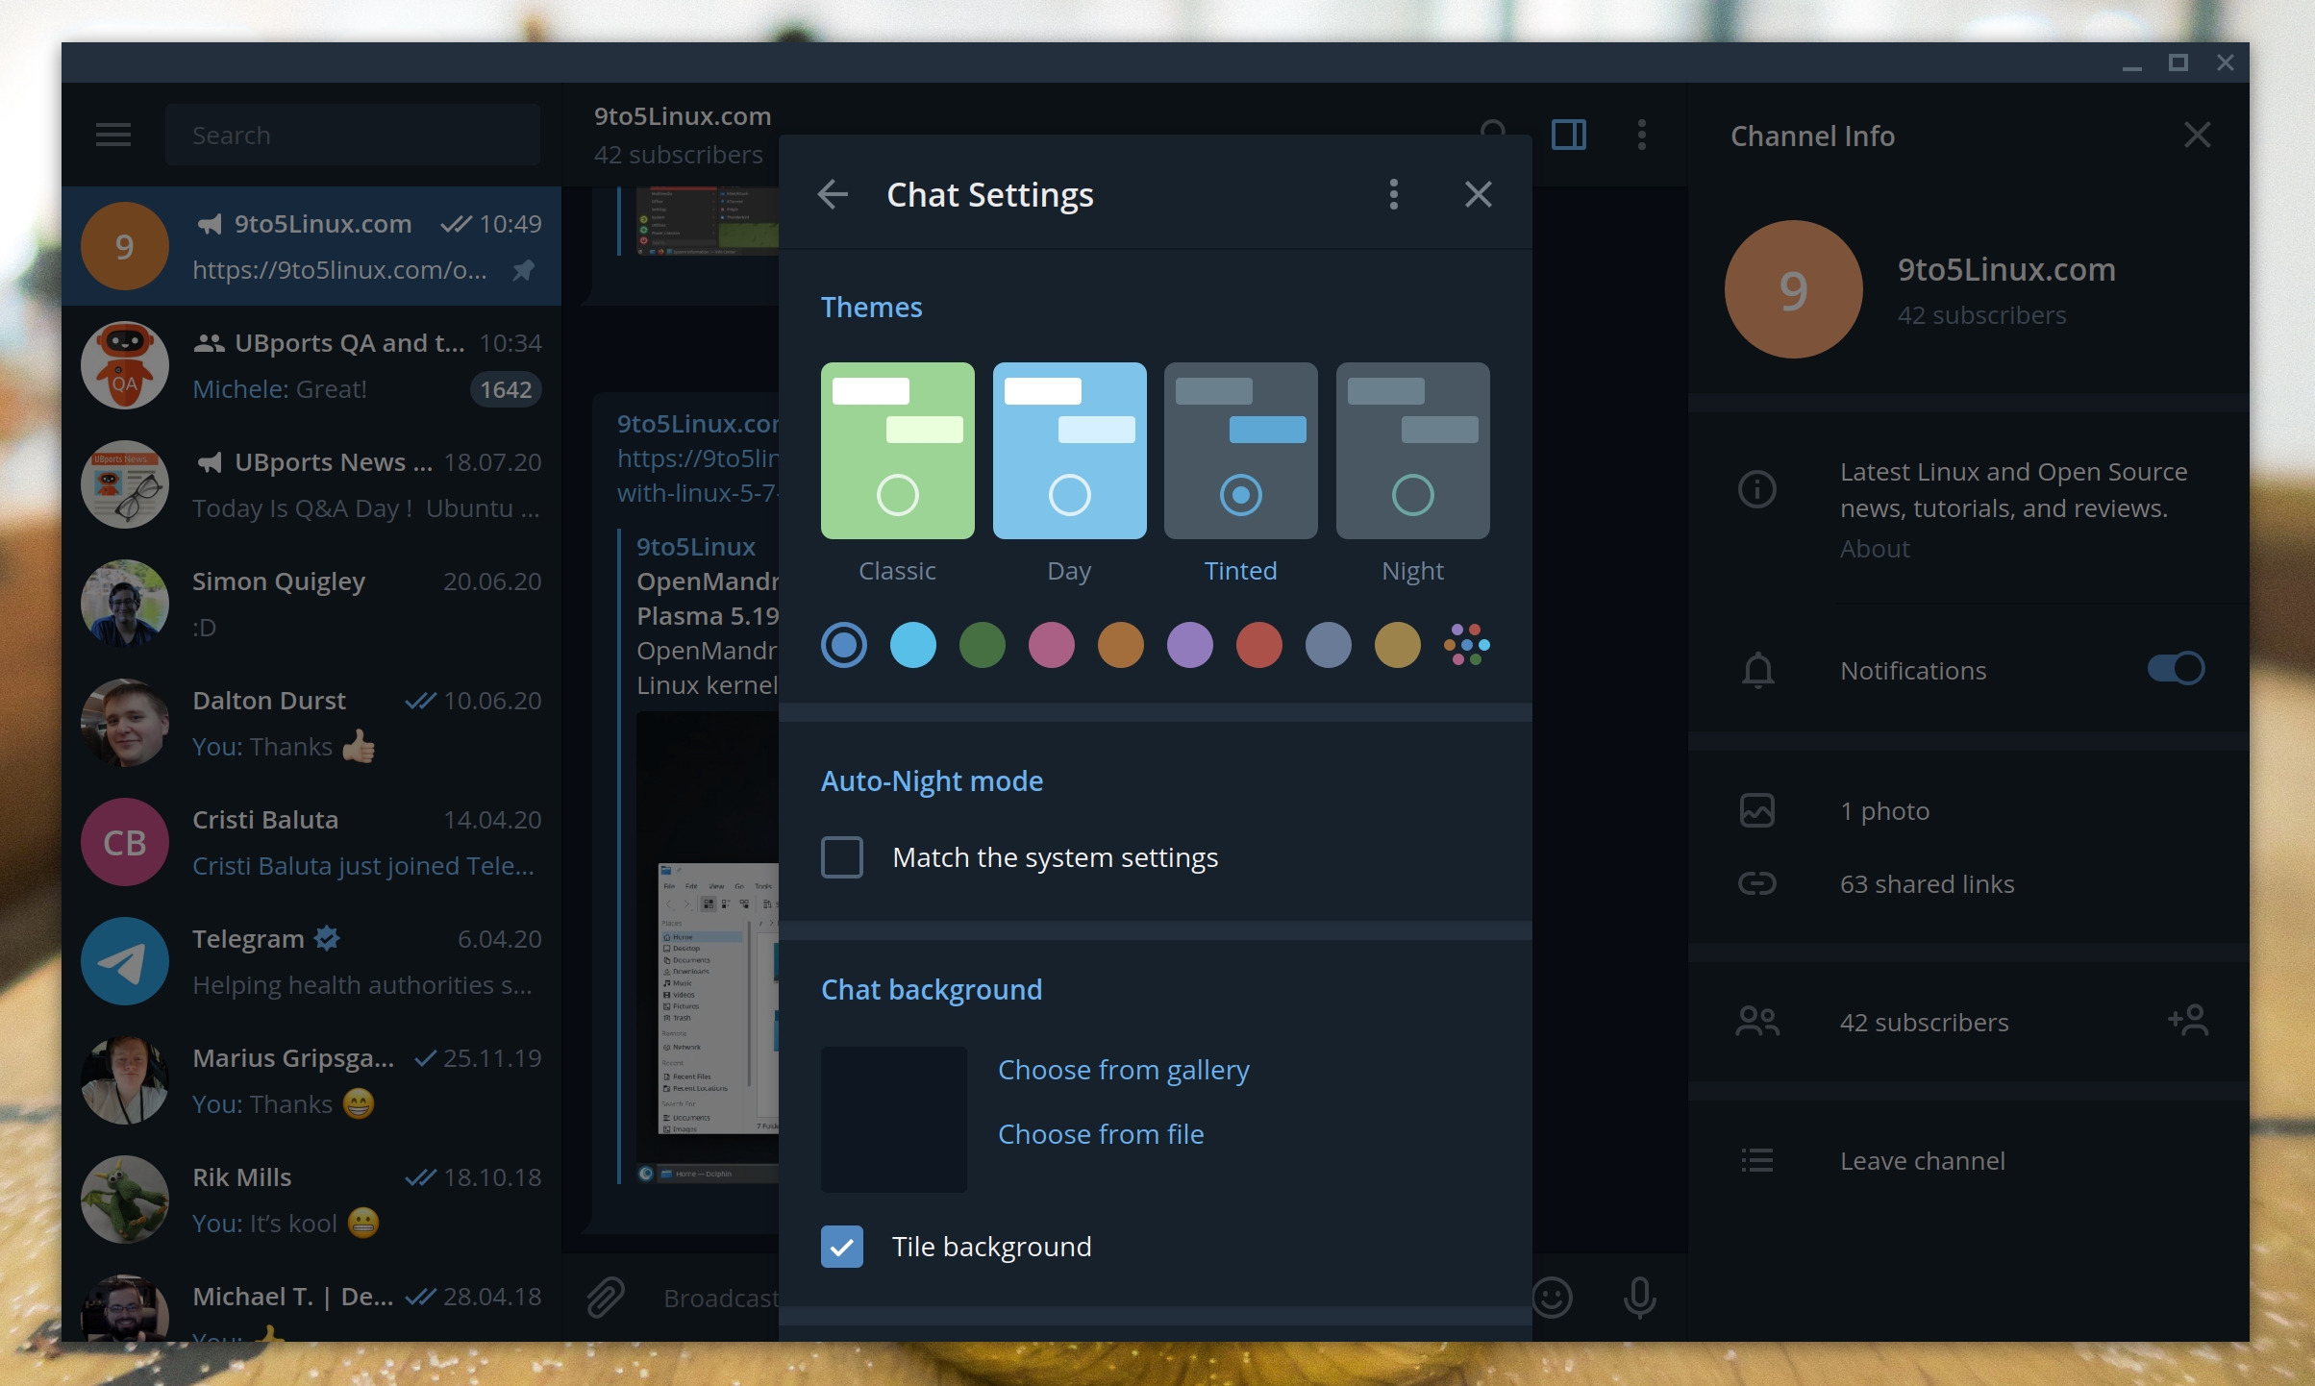Close the Chat Settings dialog

[x=1478, y=195]
